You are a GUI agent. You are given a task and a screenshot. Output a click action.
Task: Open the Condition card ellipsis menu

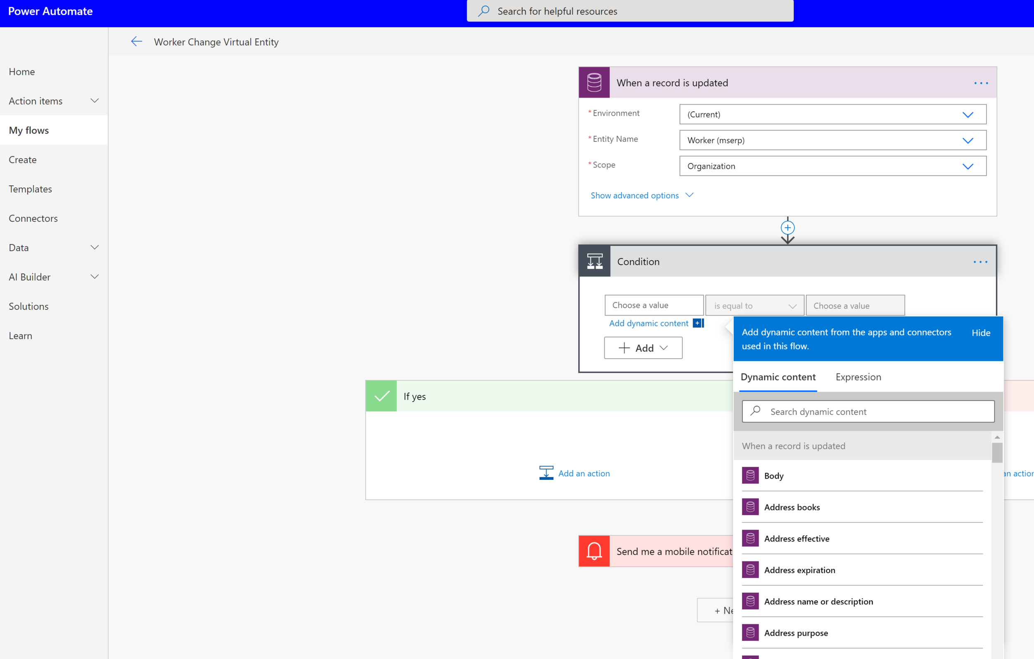(x=980, y=261)
